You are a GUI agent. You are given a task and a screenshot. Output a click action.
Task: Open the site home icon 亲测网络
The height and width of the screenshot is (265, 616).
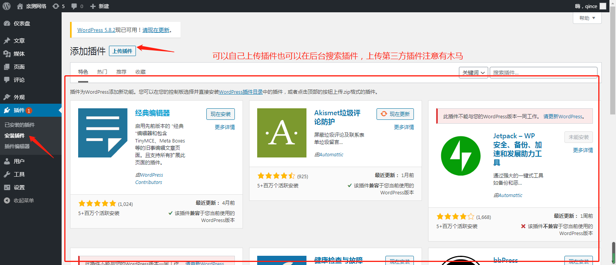[x=20, y=6]
